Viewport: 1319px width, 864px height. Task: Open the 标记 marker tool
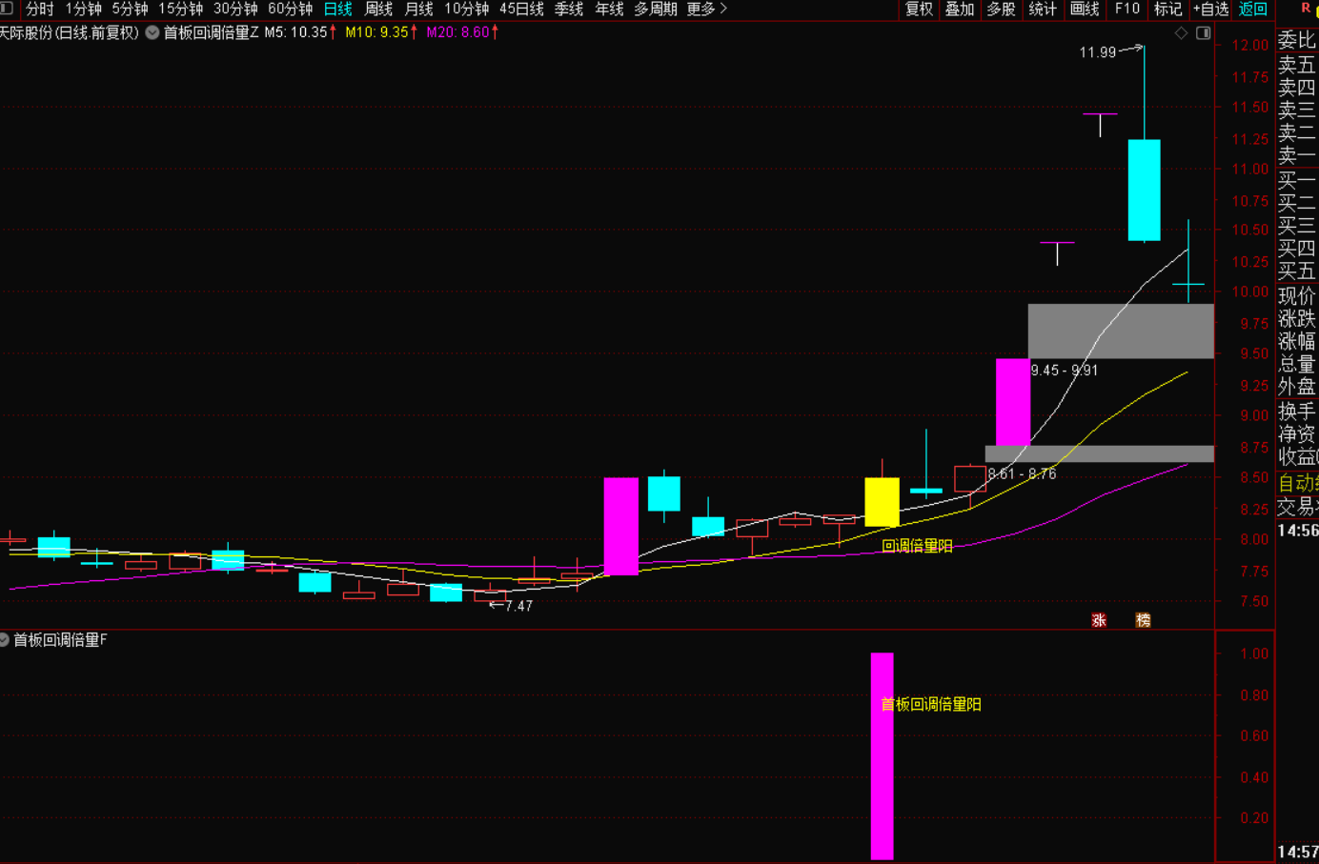tap(1167, 10)
